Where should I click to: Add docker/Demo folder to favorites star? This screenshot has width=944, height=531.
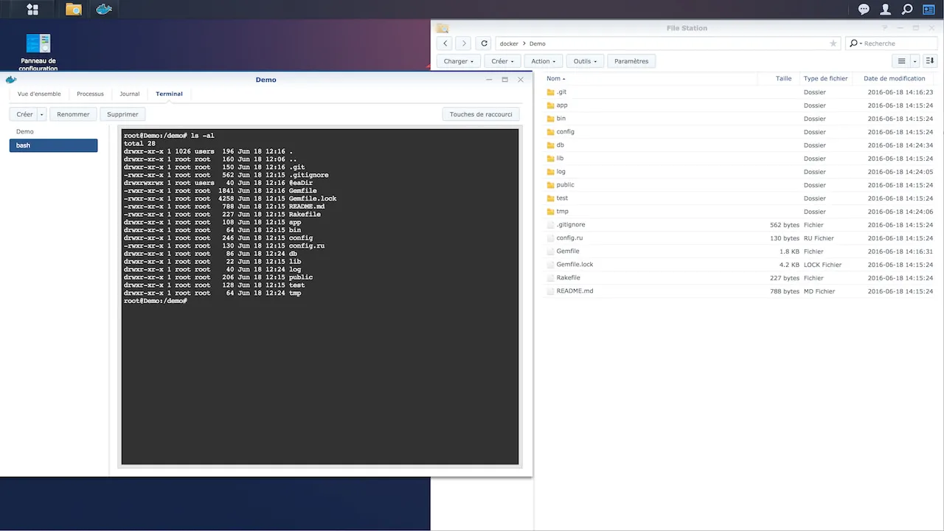click(833, 44)
